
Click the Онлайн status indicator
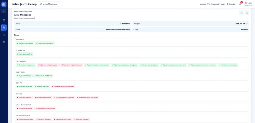tap(231, 4)
